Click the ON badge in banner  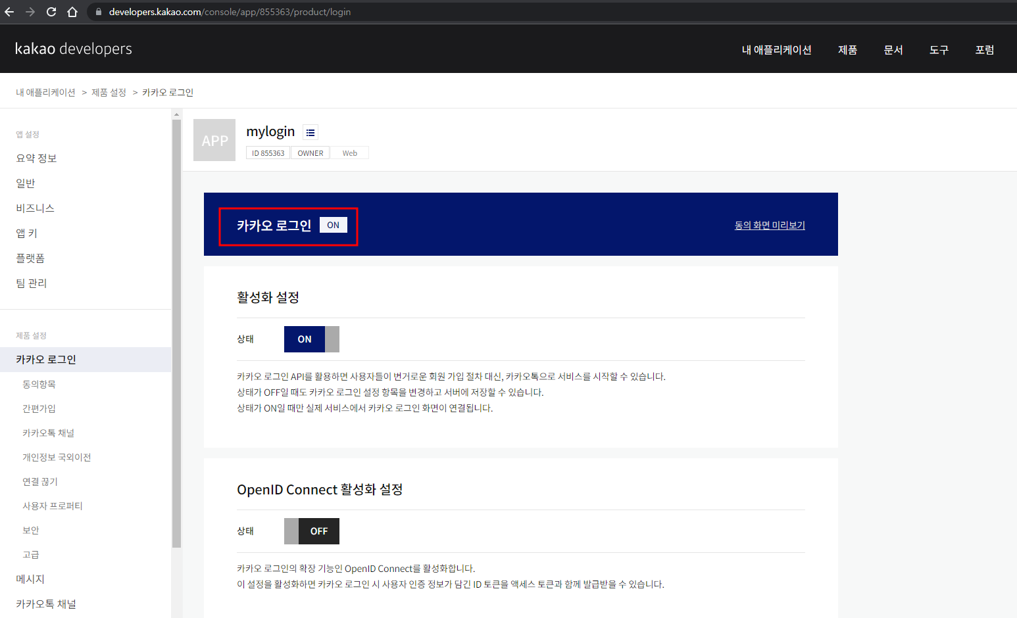click(334, 225)
